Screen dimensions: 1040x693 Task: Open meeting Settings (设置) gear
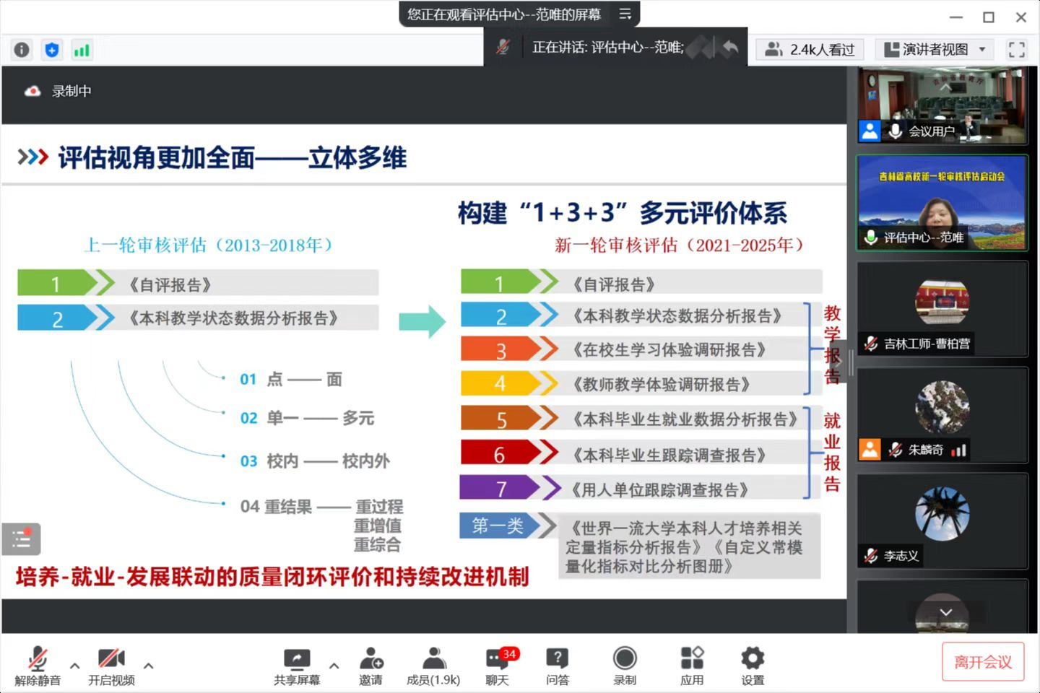pyautogui.click(x=752, y=666)
